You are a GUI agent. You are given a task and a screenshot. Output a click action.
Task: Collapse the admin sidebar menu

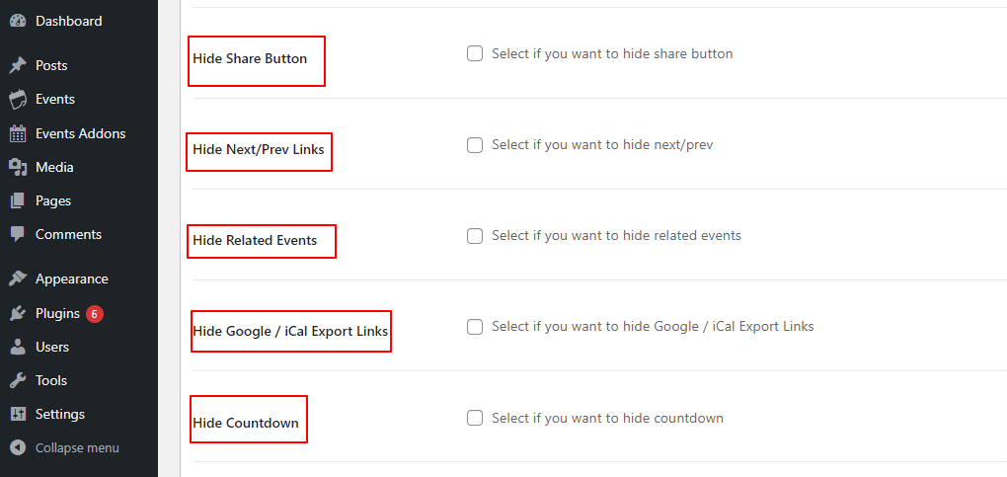point(76,447)
